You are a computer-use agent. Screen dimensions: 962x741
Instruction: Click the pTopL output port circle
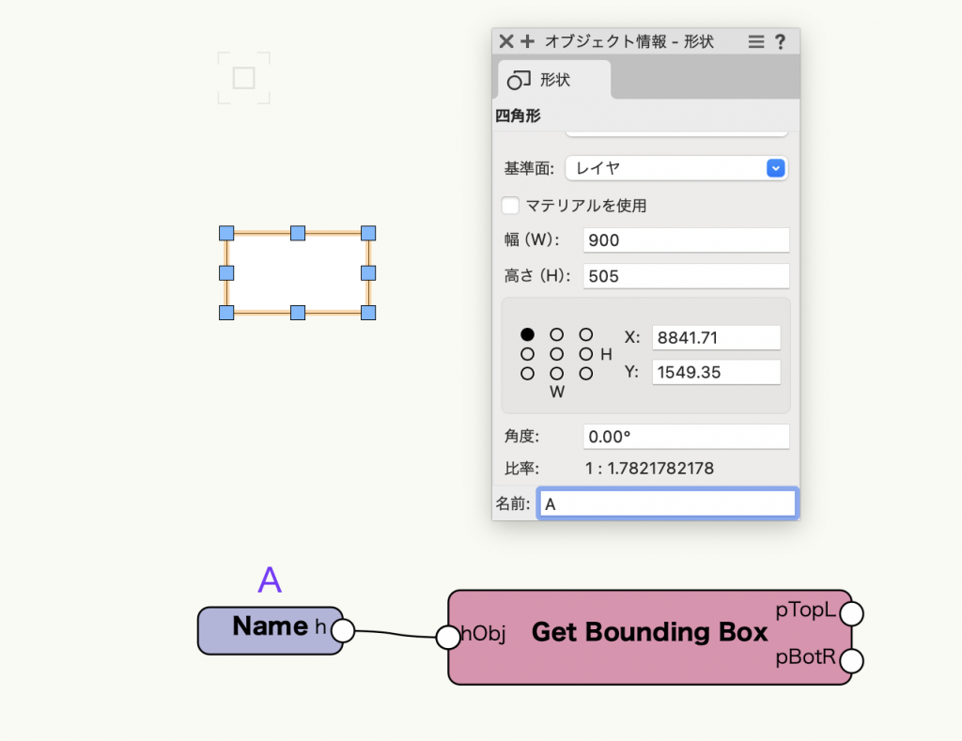pos(850,612)
